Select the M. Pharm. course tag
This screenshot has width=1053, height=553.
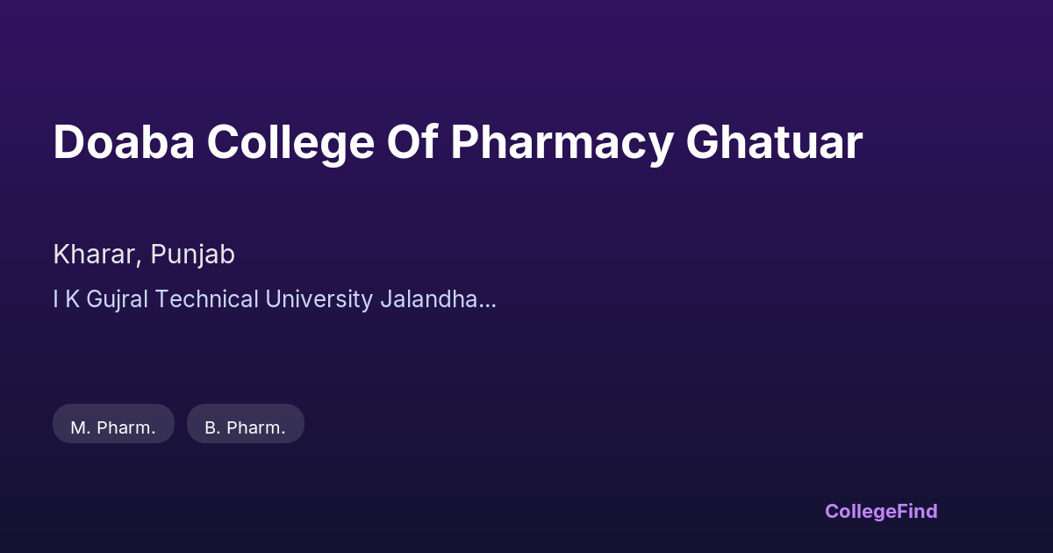(113, 427)
